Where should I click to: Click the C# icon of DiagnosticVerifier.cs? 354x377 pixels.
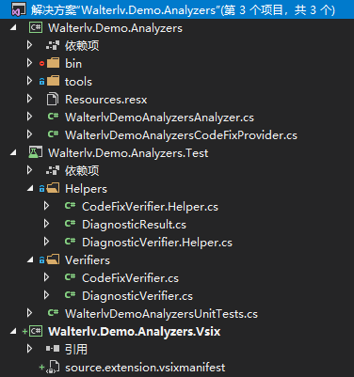(70, 295)
